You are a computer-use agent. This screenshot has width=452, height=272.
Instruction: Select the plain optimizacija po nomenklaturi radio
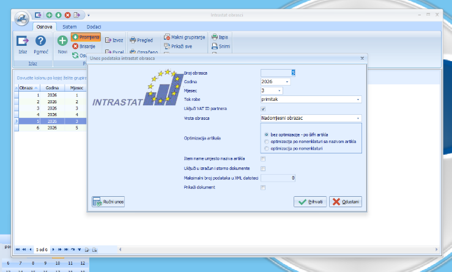click(266, 149)
